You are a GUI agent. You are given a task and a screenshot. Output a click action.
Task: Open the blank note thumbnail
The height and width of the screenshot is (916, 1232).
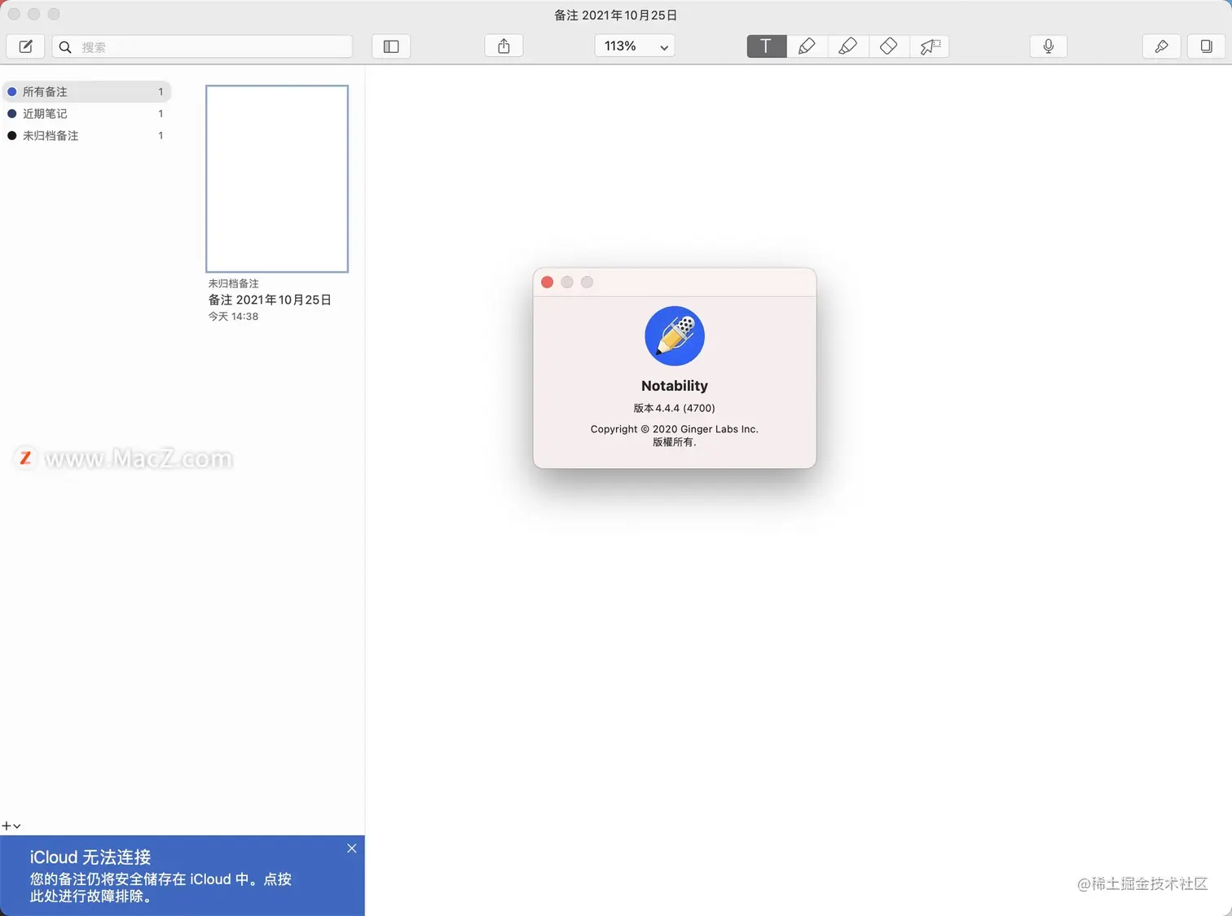click(277, 178)
